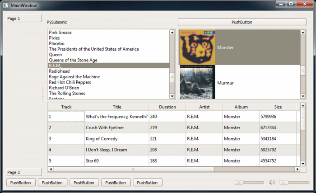Viewport: 316px width, 193px height.
Task: Select track 'King of Comedy'
Action: click(116, 139)
